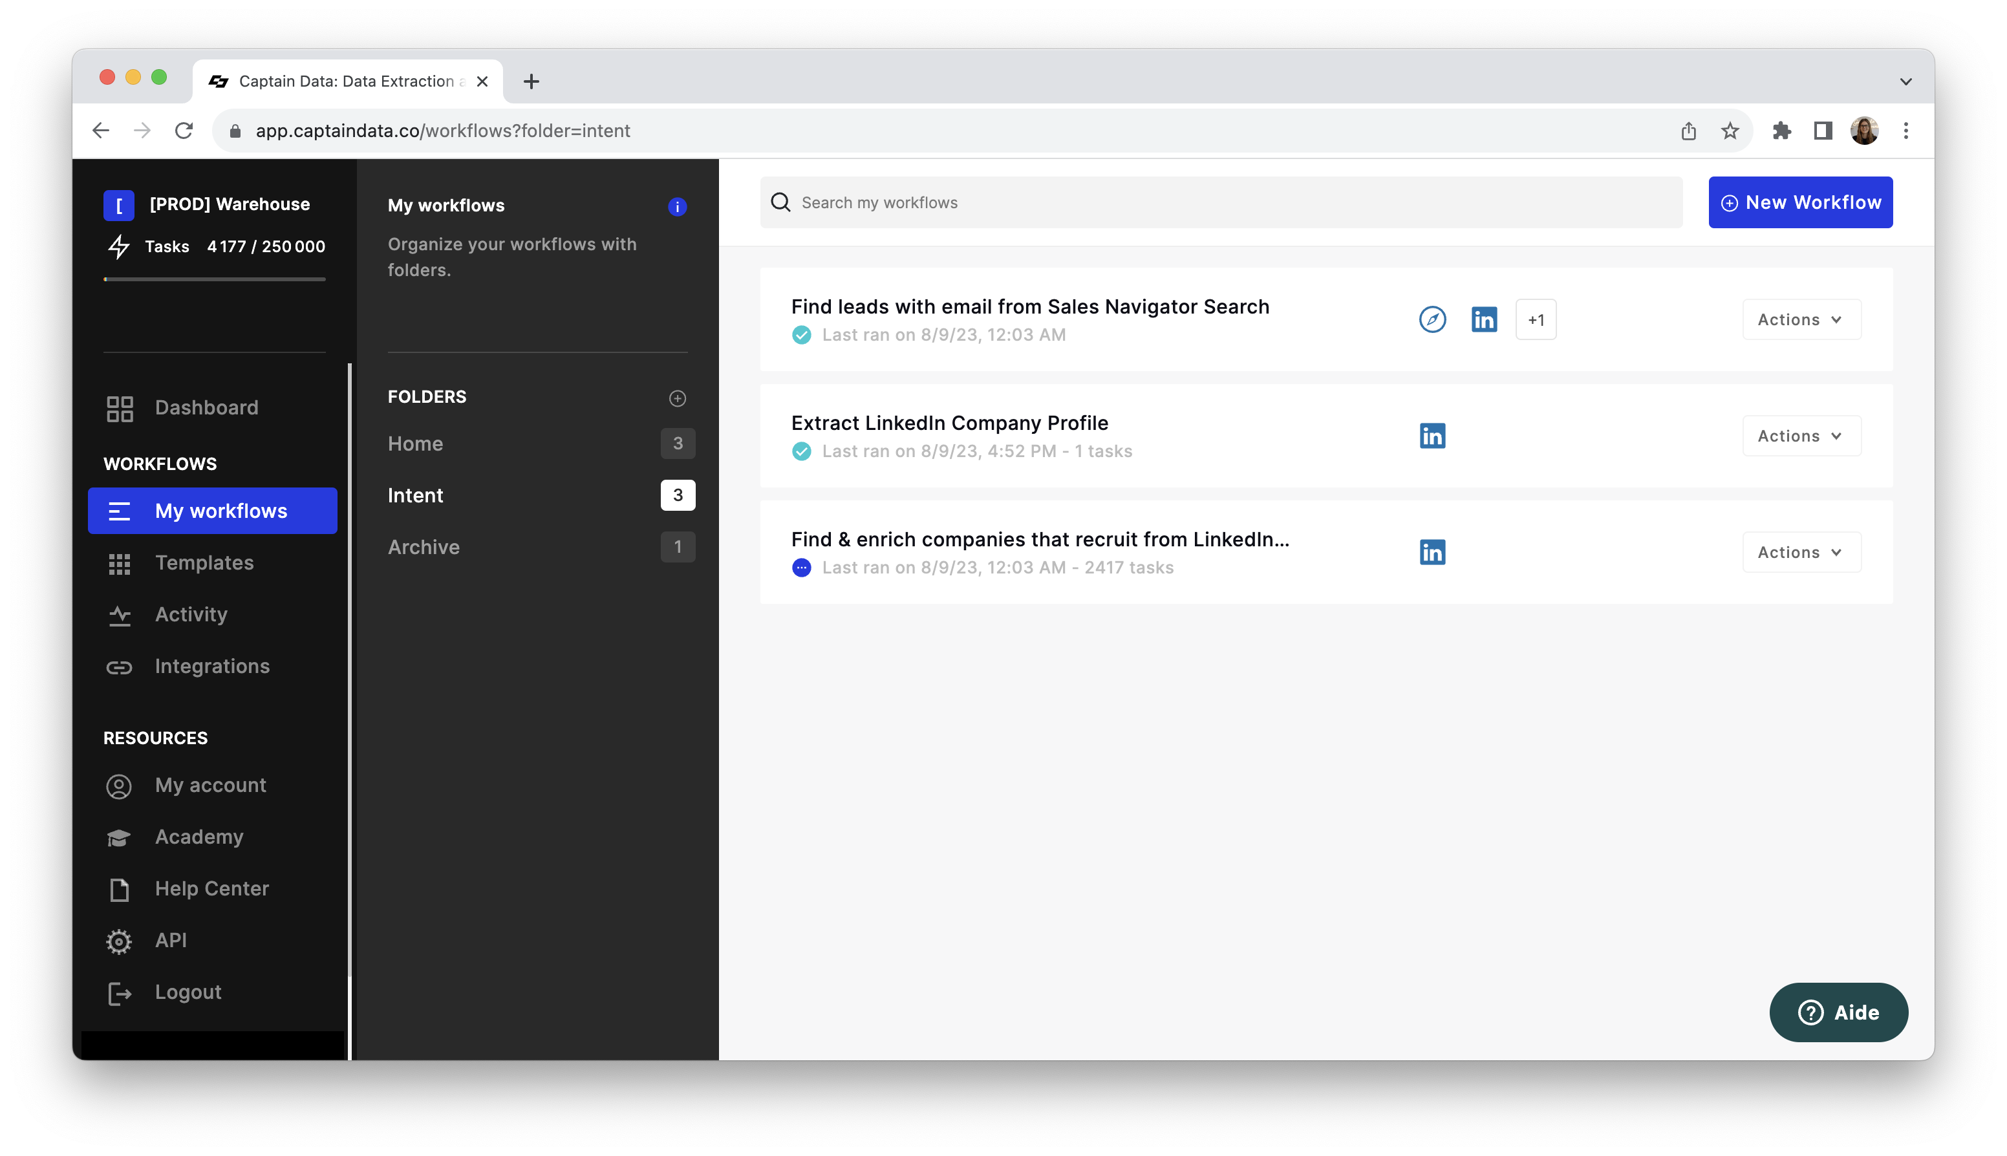The image size is (2007, 1156).
Task: Click the info icon beside My workflows
Action: point(677,206)
